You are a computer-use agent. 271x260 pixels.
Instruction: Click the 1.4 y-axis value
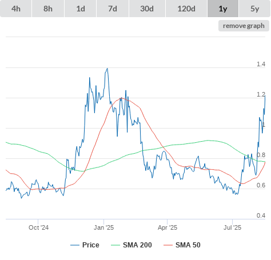click(x=261, y=64)
